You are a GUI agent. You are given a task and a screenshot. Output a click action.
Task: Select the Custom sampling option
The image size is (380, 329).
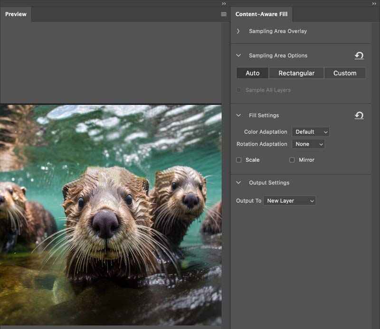tap(345, 73)
